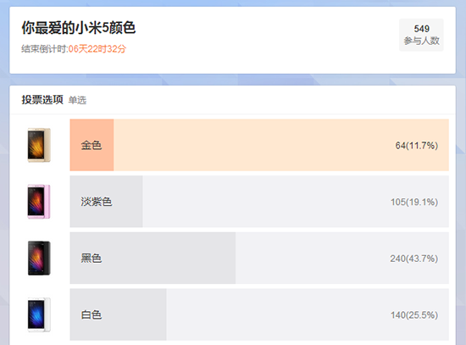Click the 240(43.7%) vote count
The image size is (466, 345).
pyautogui.click(x=414, y=259)
